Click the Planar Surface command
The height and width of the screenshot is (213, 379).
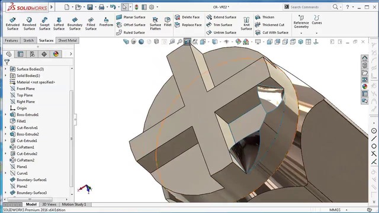click(131, 17)
